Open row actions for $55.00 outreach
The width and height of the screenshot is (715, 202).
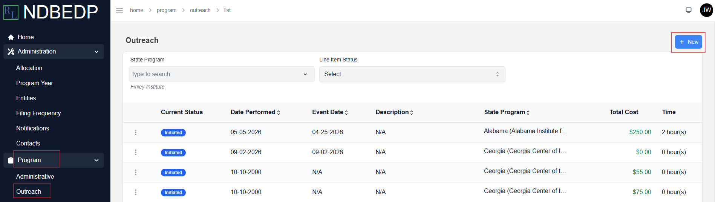click(x=136, y=172)
